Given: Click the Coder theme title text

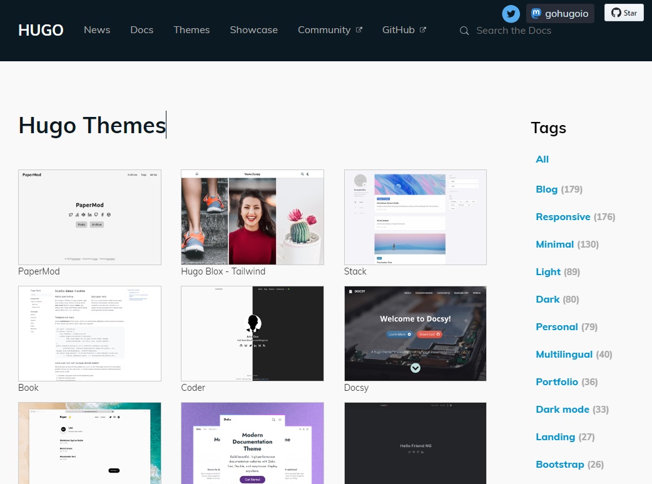Looking at the screenshot, I should [193, 388].
